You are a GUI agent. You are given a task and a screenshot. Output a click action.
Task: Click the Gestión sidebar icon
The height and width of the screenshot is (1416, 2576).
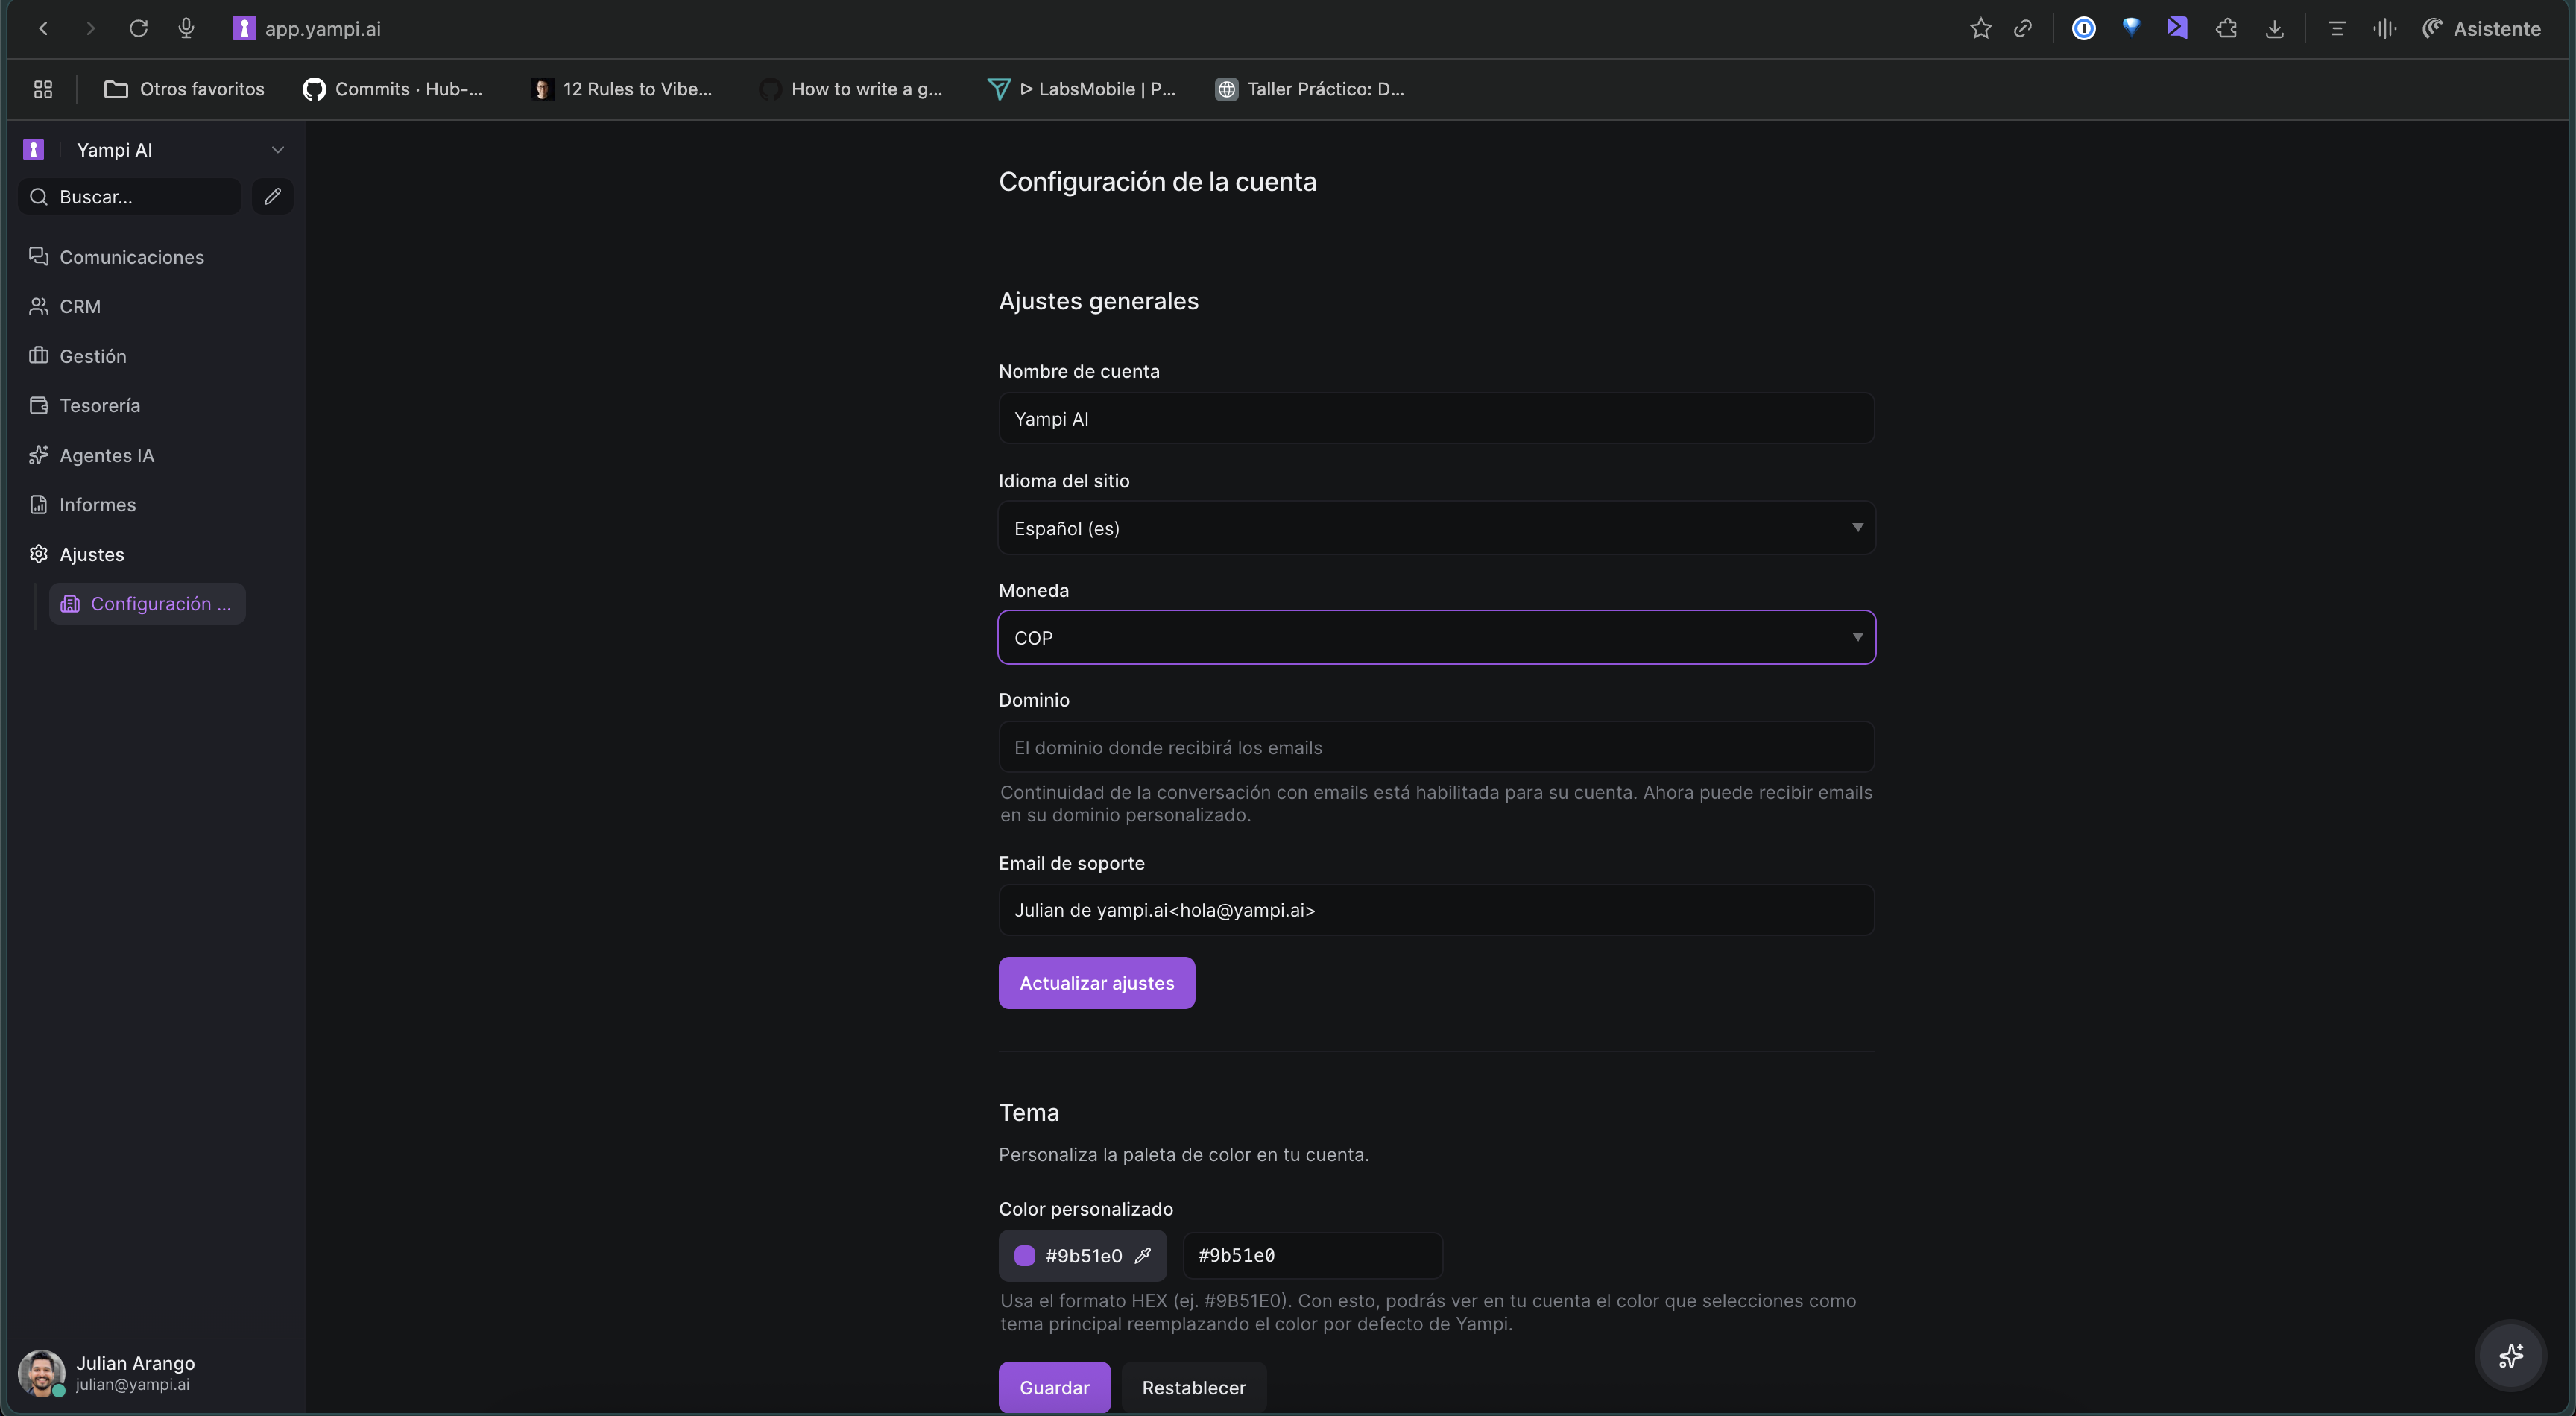pyautogui.click(x=39, y=356)
